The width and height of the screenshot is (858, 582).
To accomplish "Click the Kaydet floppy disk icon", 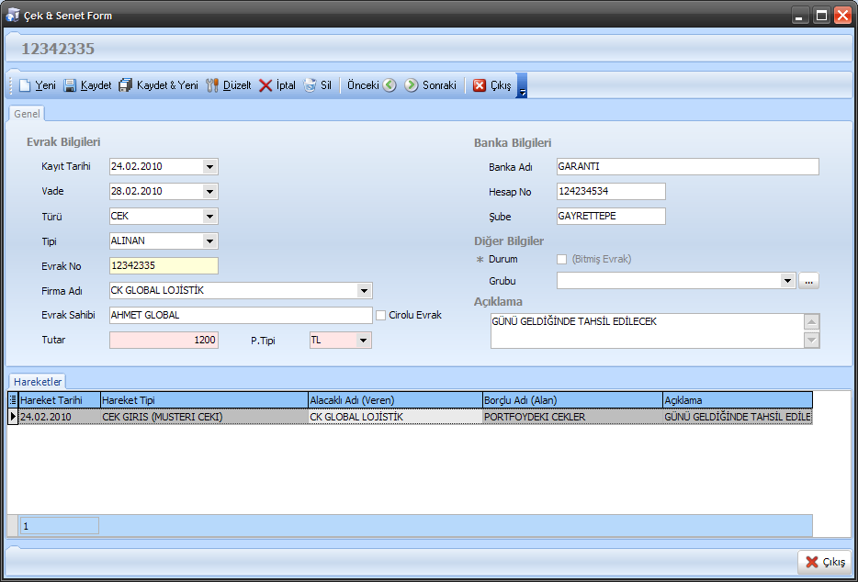I will pos(70,85).
